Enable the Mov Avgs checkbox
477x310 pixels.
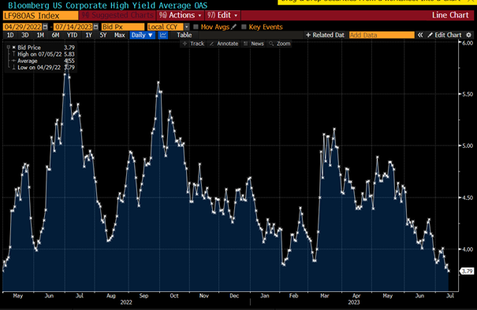(x=196, y=27)
